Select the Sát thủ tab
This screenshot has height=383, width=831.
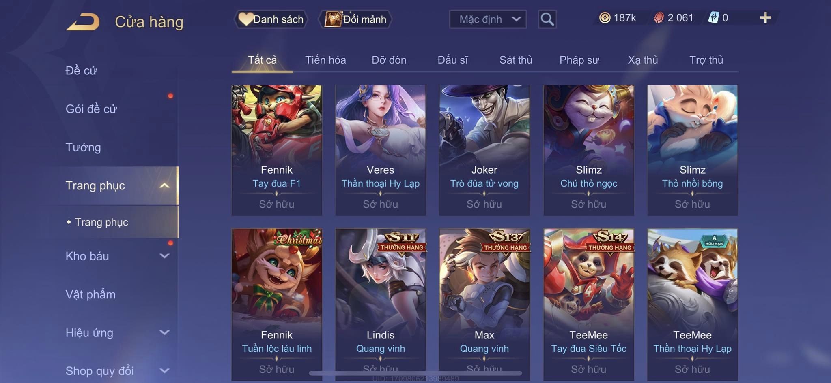(x=516, y=60)
